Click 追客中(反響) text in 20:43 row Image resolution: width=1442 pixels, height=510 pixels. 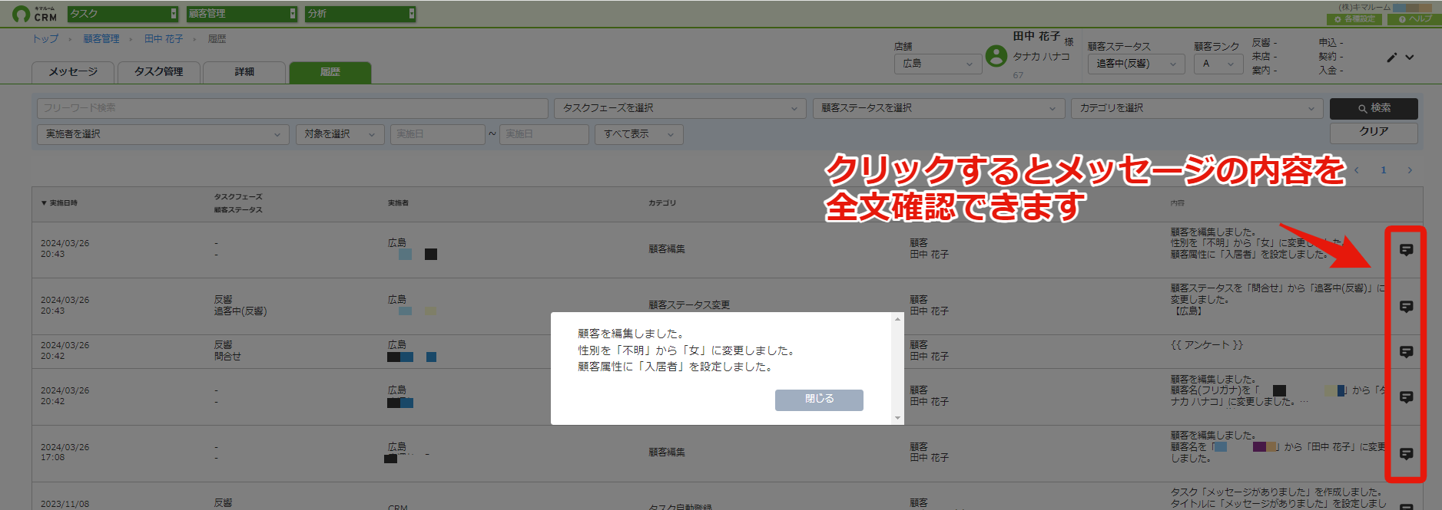tap(240, 311)
